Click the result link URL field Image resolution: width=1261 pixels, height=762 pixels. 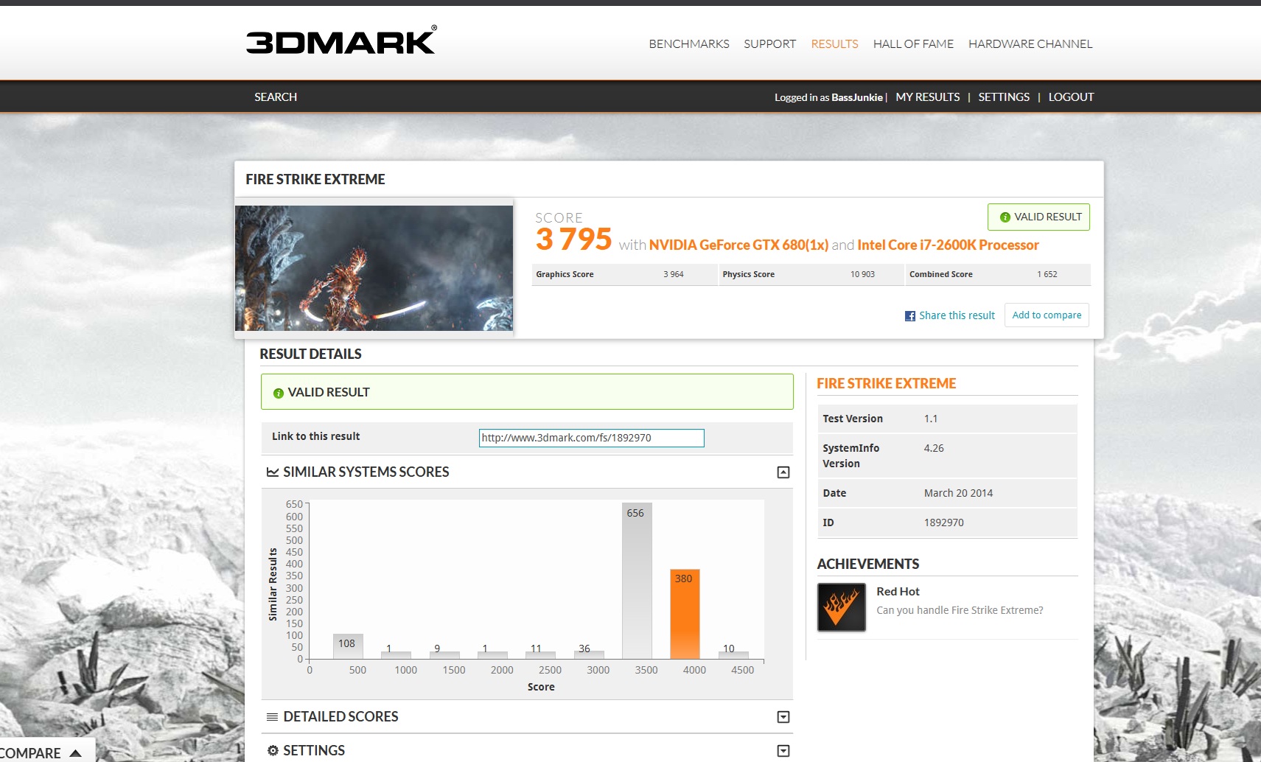[x=591, y=438]
